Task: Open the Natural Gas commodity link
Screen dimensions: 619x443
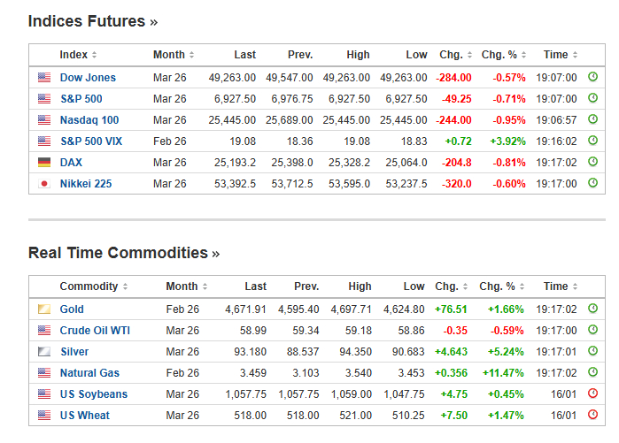Action: click(89, 373)
